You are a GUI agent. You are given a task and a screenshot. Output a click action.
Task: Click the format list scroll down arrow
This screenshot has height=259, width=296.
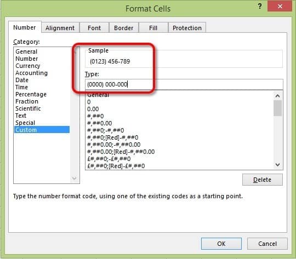277,165
